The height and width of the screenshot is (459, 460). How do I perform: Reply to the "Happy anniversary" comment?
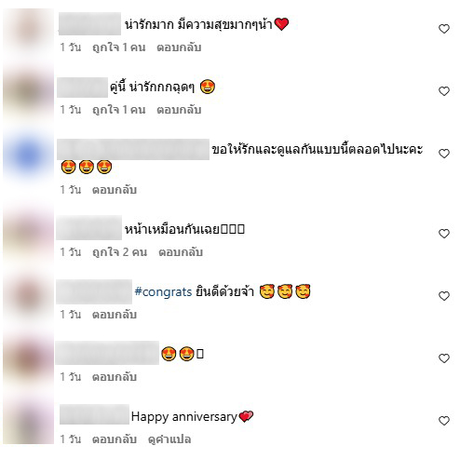click(115, 439)
